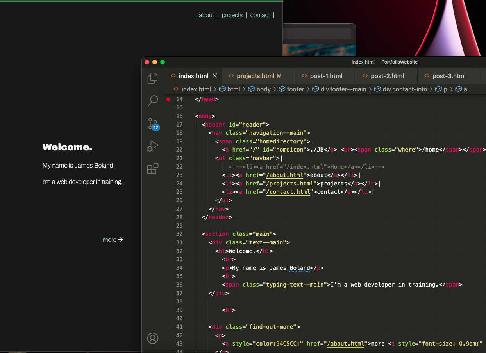Open the Run and Debug panel
Screen dimensions: 486x353
pos(152,146)
